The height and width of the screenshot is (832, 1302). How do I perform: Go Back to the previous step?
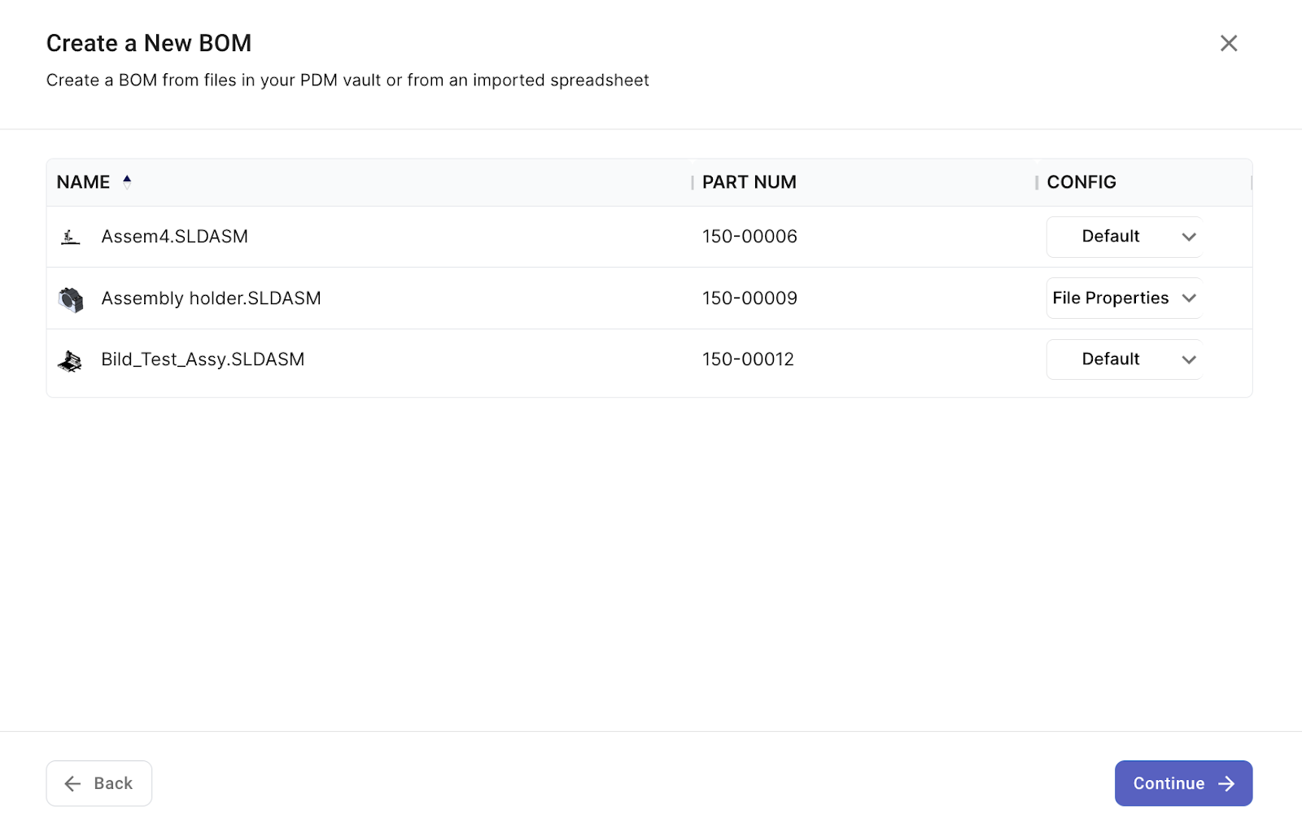pos(99,783)
